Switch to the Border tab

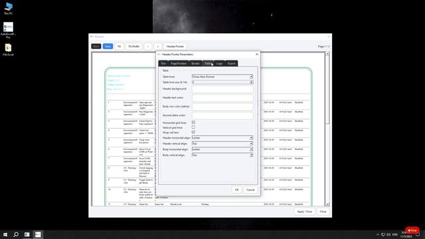click(195, 64)
